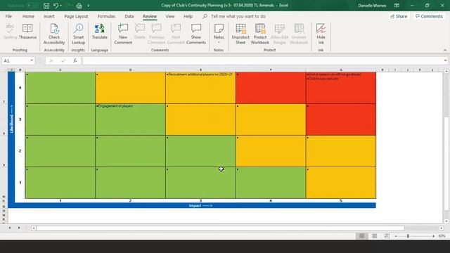Viewport: 450px width, 253px height.
Task: Open the Help tab
Action: point(188,16)
